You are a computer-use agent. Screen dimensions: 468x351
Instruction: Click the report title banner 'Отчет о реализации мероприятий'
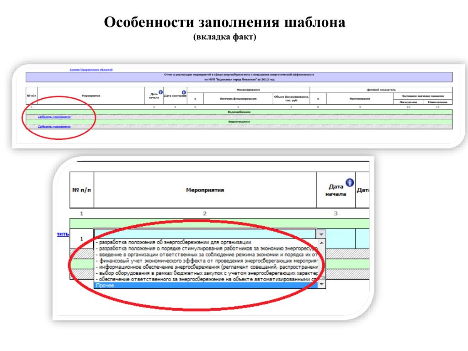pyautogui.click(x=239, y=77)
